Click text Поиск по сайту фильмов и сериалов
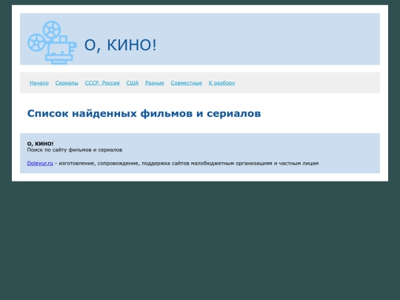400x300 pixels. pyautogui.click(x=75, y=150)
